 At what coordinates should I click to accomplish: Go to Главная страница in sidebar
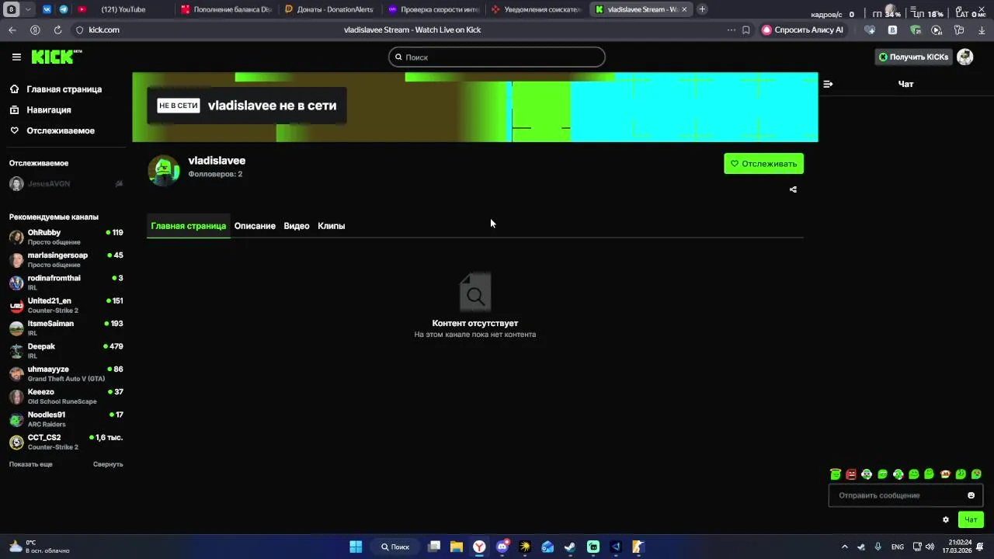point(64,89)
